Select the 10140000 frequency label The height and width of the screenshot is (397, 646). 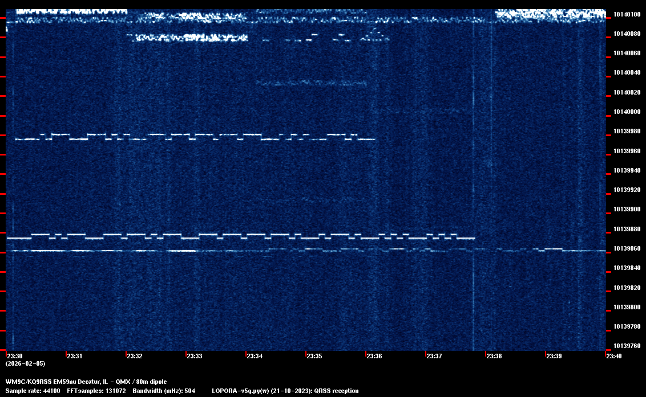click(627, 112)
